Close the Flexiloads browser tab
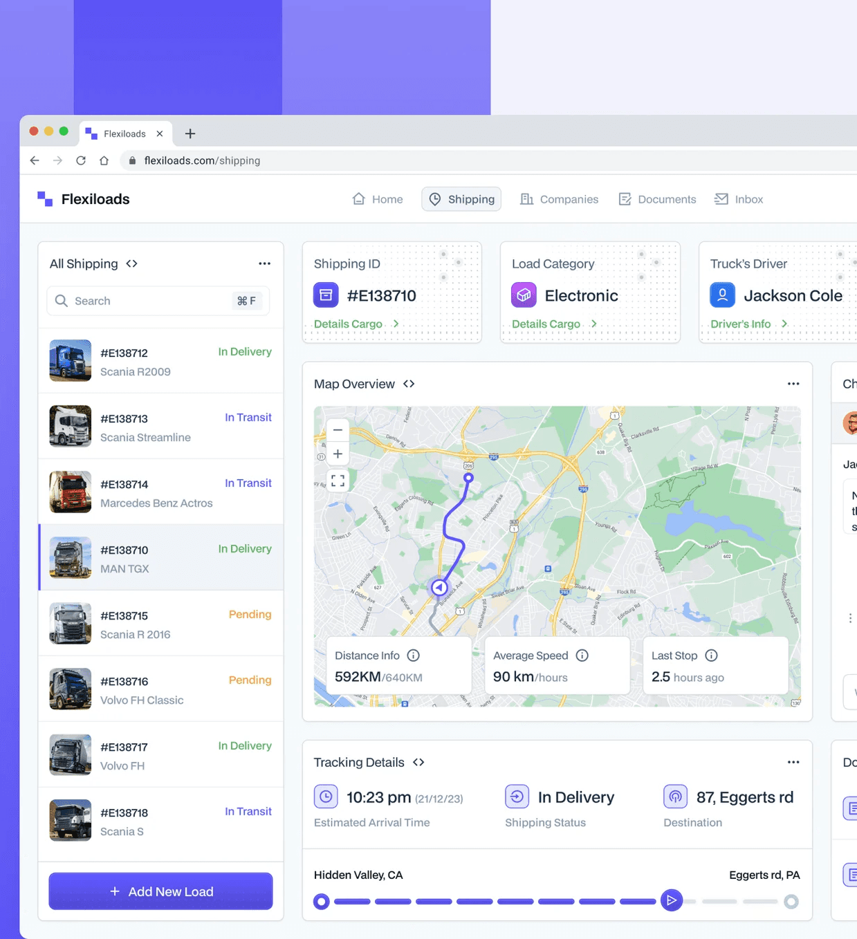 160,133
